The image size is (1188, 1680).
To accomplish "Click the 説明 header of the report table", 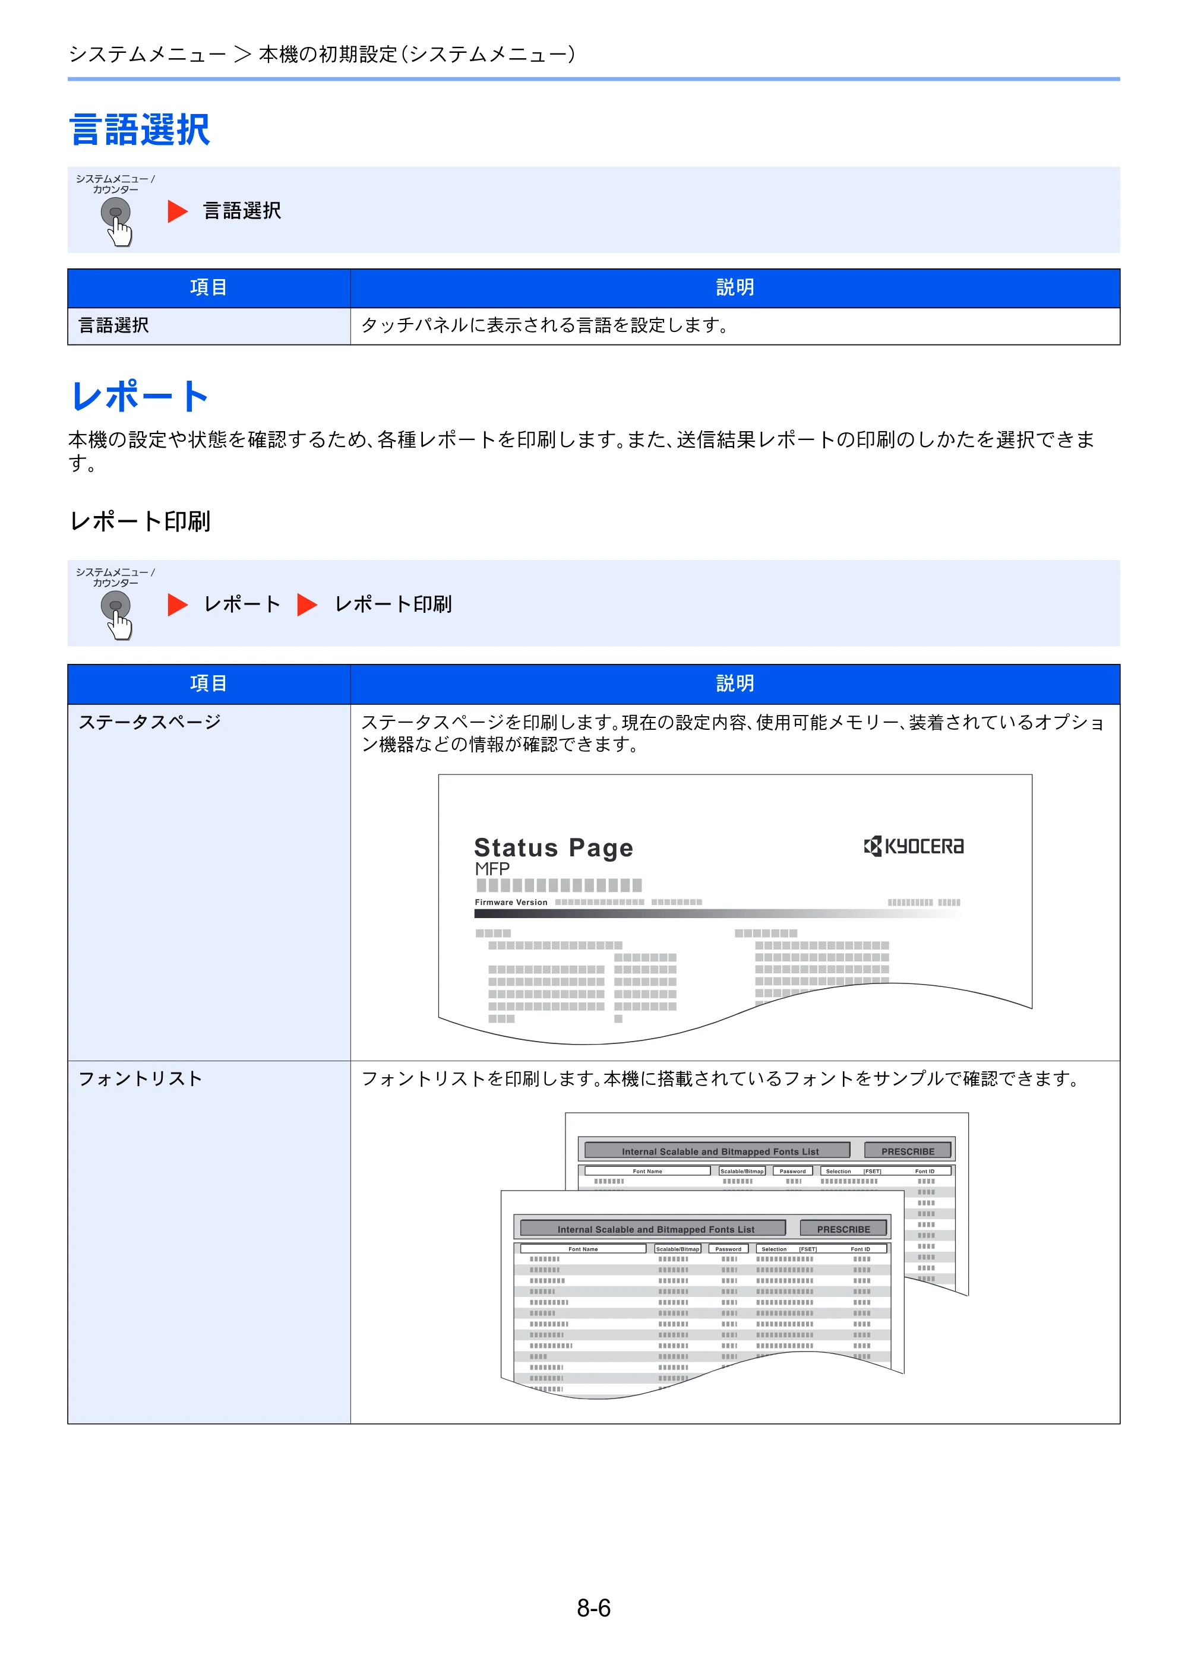I will [x=735, y=684].
